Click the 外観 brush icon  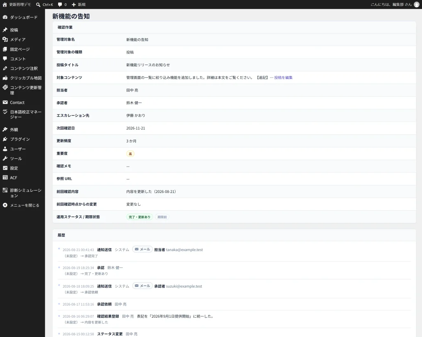[x=5, y=130]
